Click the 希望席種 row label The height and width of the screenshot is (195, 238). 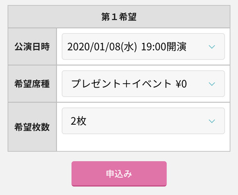[x=32, y=84]
